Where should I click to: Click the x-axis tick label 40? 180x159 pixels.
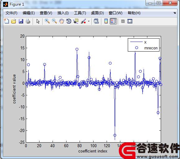coord(53,146)
